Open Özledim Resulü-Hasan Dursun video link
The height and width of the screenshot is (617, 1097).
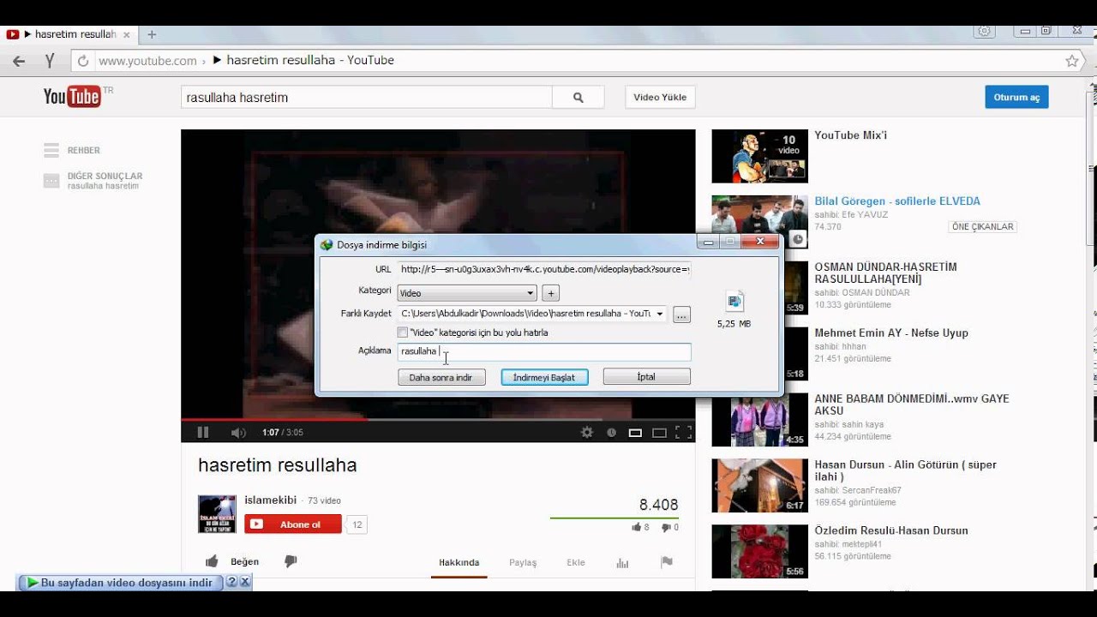coord(891,530)
